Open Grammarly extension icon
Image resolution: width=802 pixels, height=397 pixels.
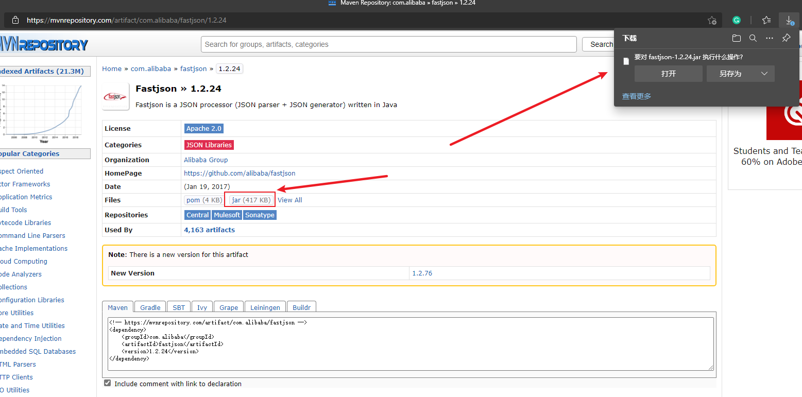point(737,20)
